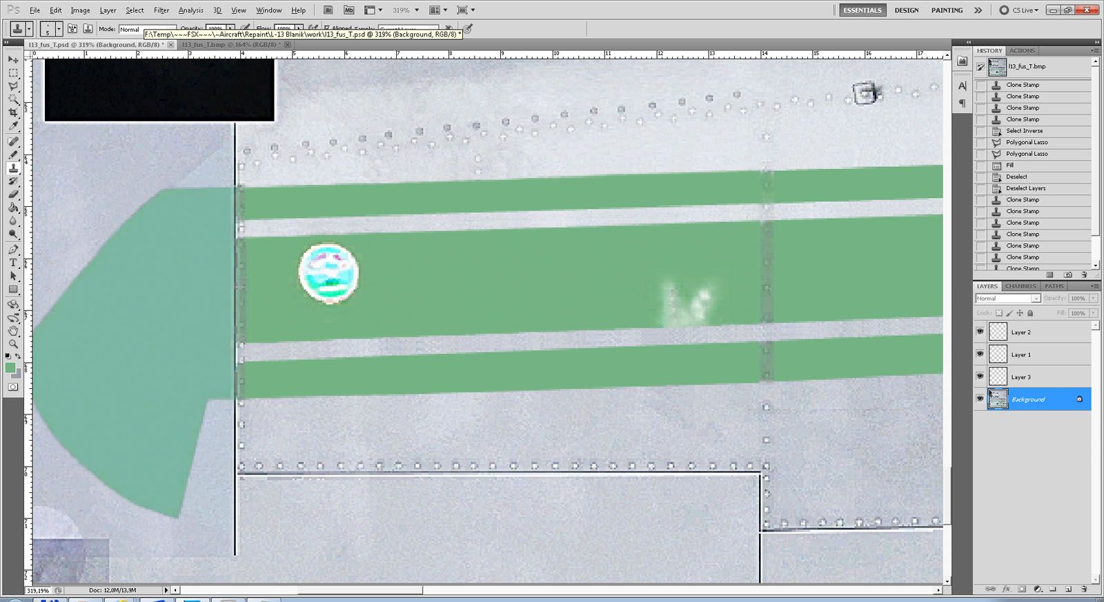Screen dimensions: 1104x602
Task: Expand the Clone Stamp tool preset picker
Action: 29,29
